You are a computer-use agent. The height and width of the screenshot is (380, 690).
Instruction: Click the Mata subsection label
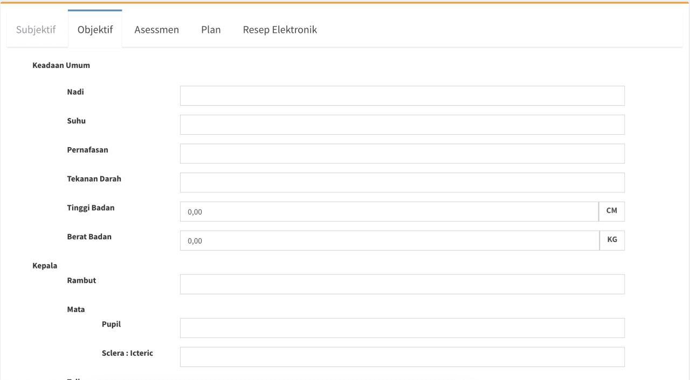tap(76, 309)
